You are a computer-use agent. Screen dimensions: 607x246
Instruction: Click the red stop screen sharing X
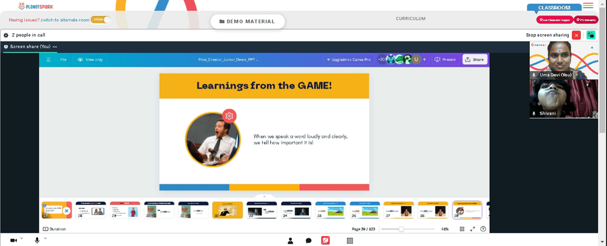click(577, 35)
